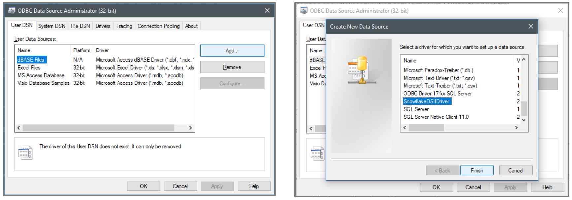Click driver list scroll down arrow
The height and width of the screenshot is (200, 572).
[x=524, y=120]
